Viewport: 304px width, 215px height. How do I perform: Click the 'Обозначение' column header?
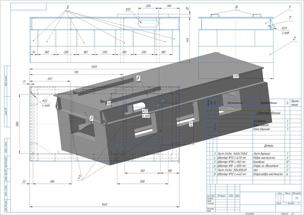pyautogui.click(x=235, y=103)
